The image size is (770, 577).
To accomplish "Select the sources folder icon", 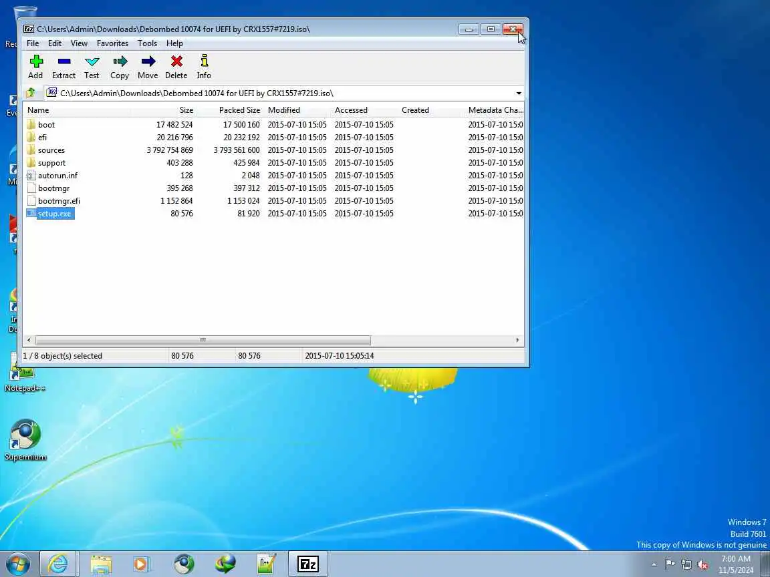I will tap(31, 150).
